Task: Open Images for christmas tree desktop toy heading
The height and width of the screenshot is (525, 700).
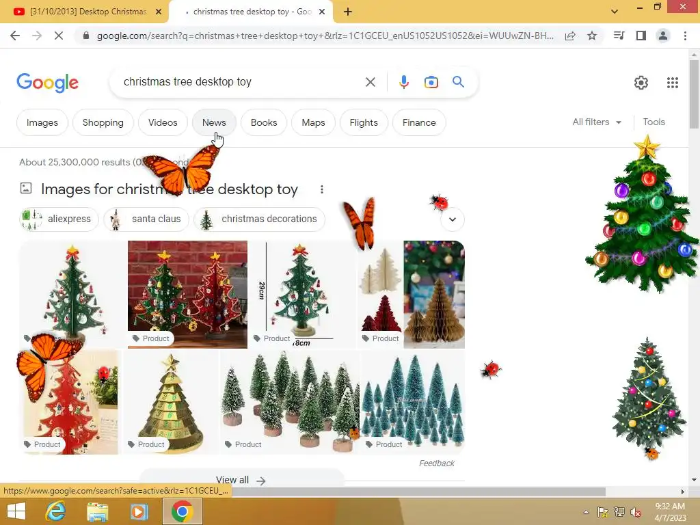Action: click(170, 189)
